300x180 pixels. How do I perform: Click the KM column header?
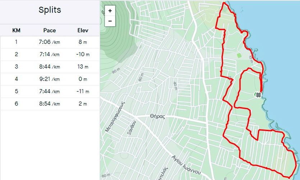(x=16, y=31)
